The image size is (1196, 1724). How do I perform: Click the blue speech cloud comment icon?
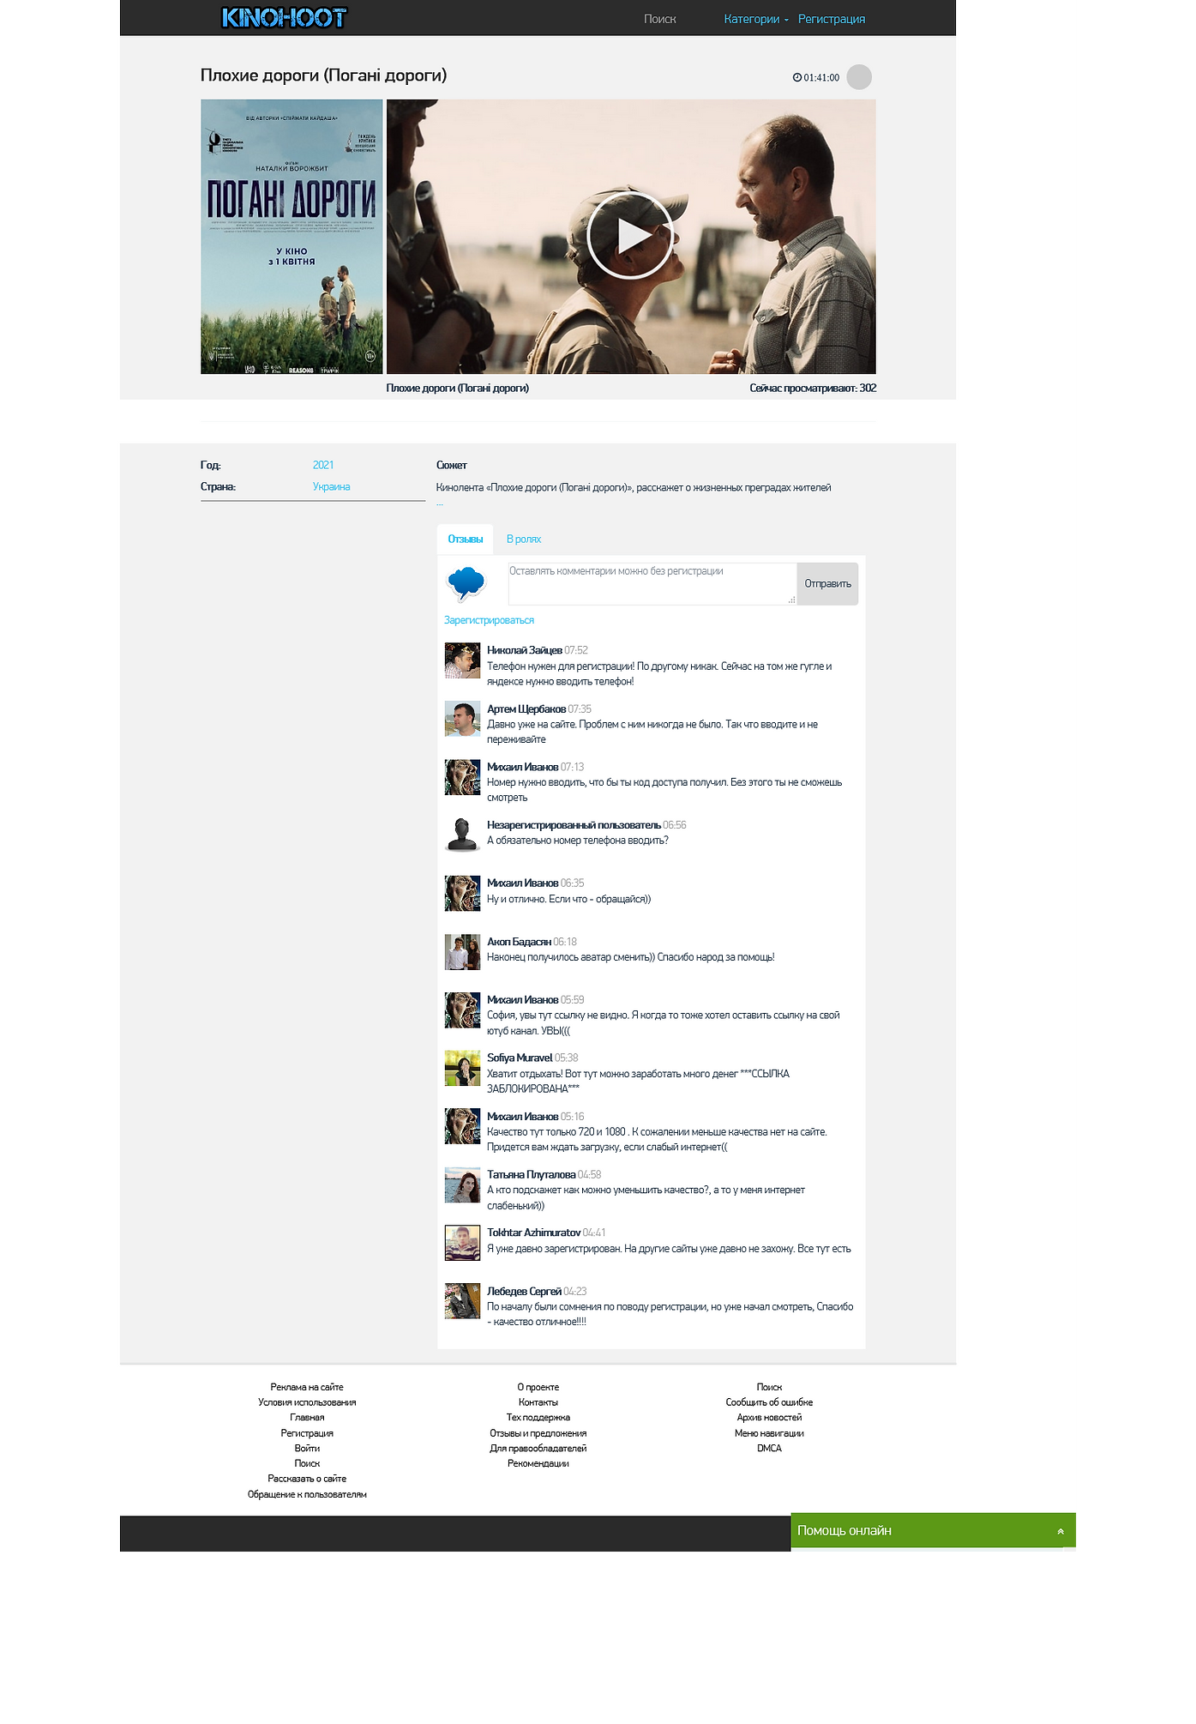[466, 583]
